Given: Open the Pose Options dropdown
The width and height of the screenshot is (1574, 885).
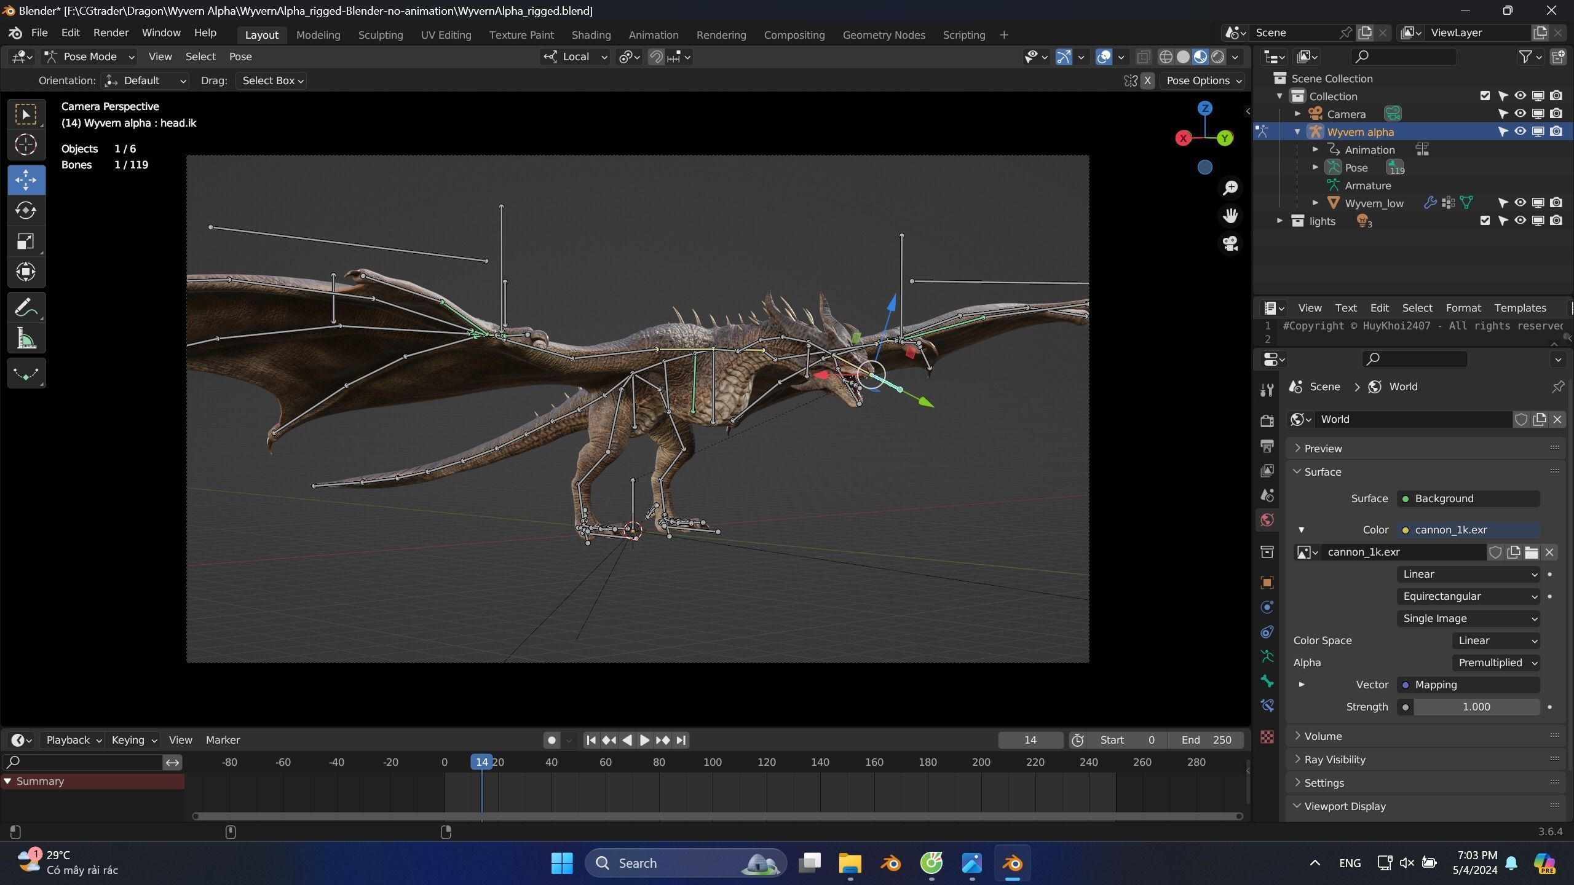Looking at the screenshot, I should tap(1203, 81).
